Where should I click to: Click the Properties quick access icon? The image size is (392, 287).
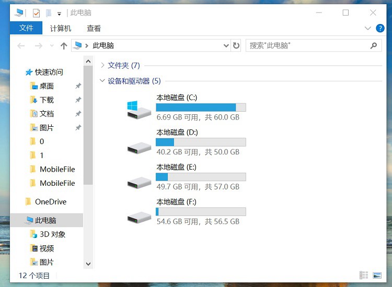pyautogui.click(x=36, y=13)
